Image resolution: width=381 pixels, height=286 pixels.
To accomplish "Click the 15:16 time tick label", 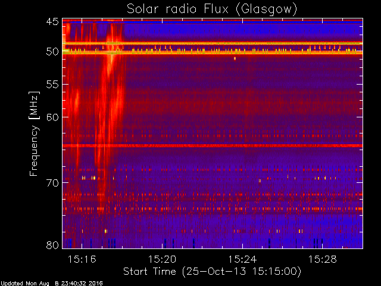I will click(x=82, y=259).
